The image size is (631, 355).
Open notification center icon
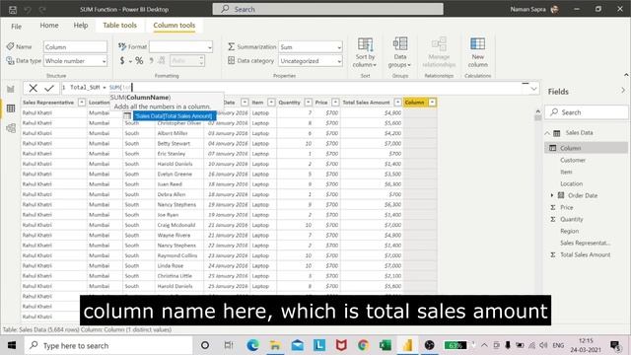point(615,345)
